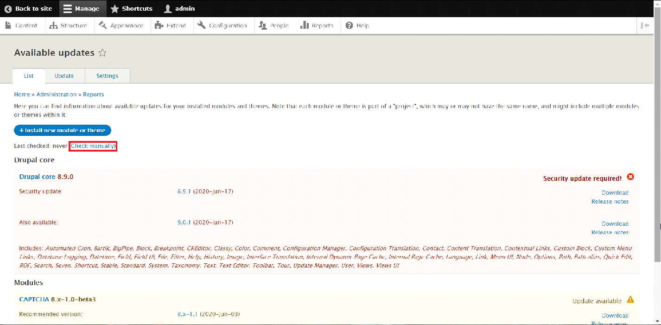This screenshot has height=325, width=661.
Task: Click the orange update warning icon
Action: [630, 300]
